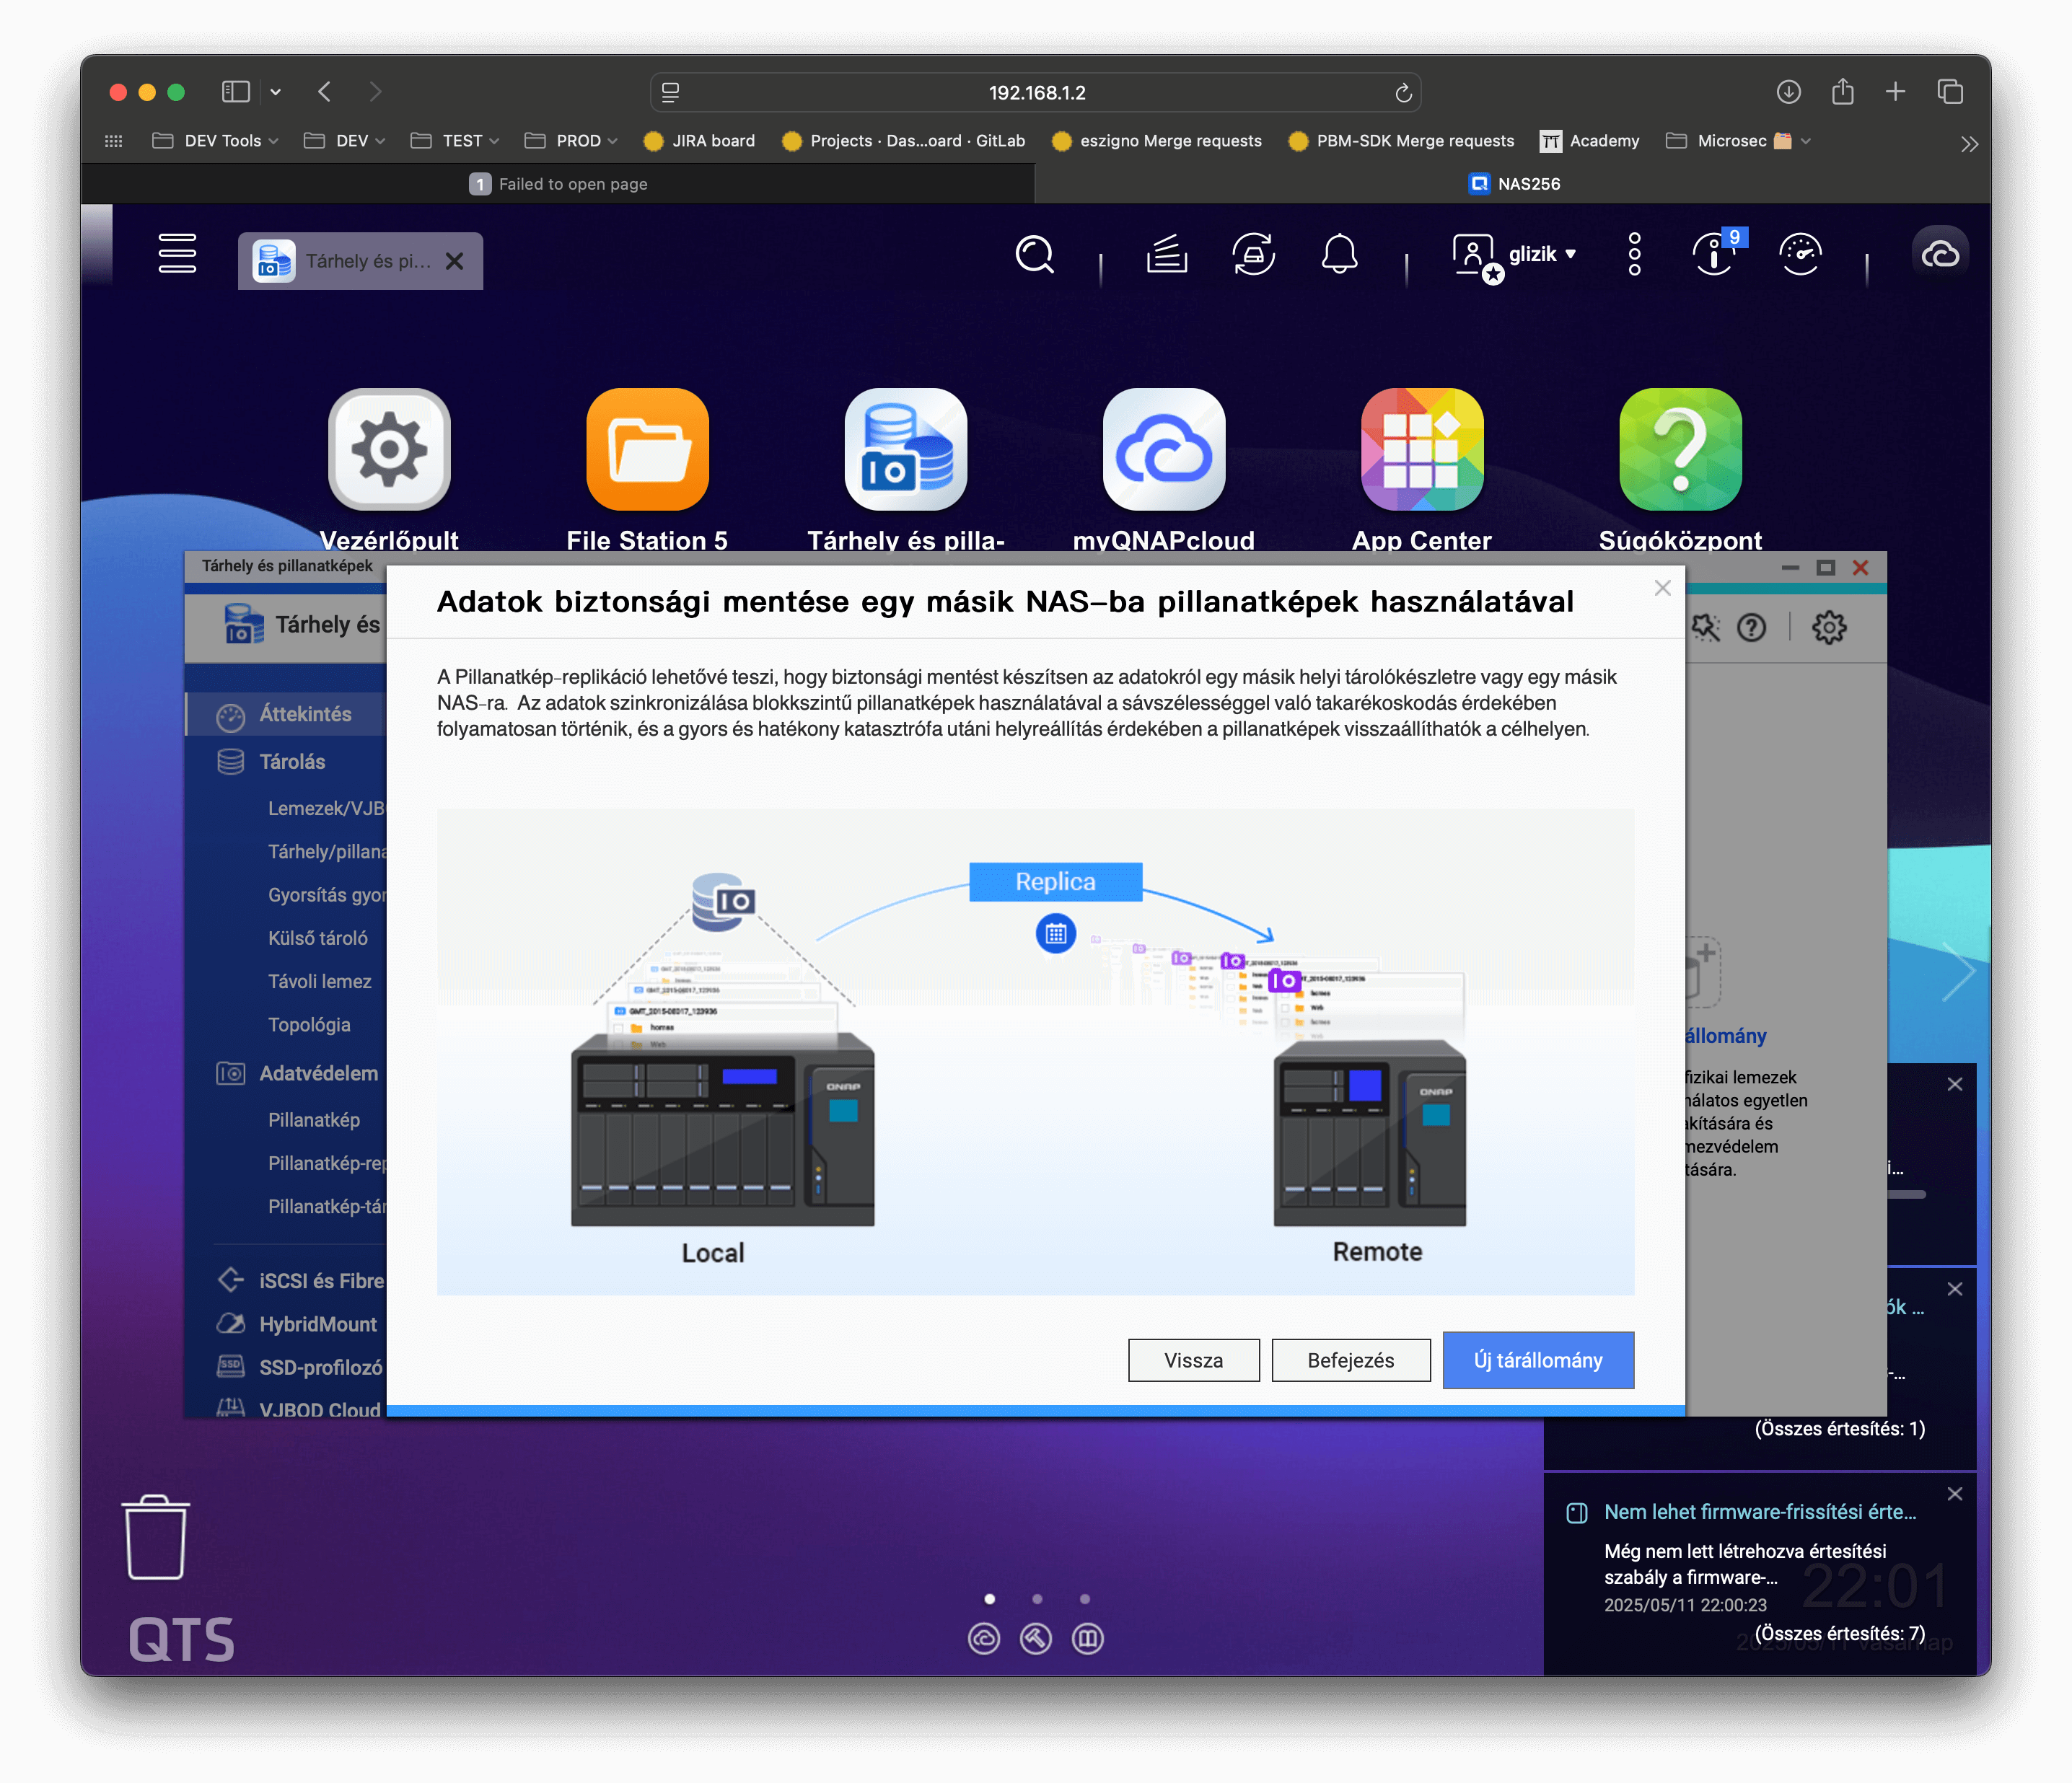
Task: Click the utility shortcut at desktop bottom
Action: coord(1036,1638)
